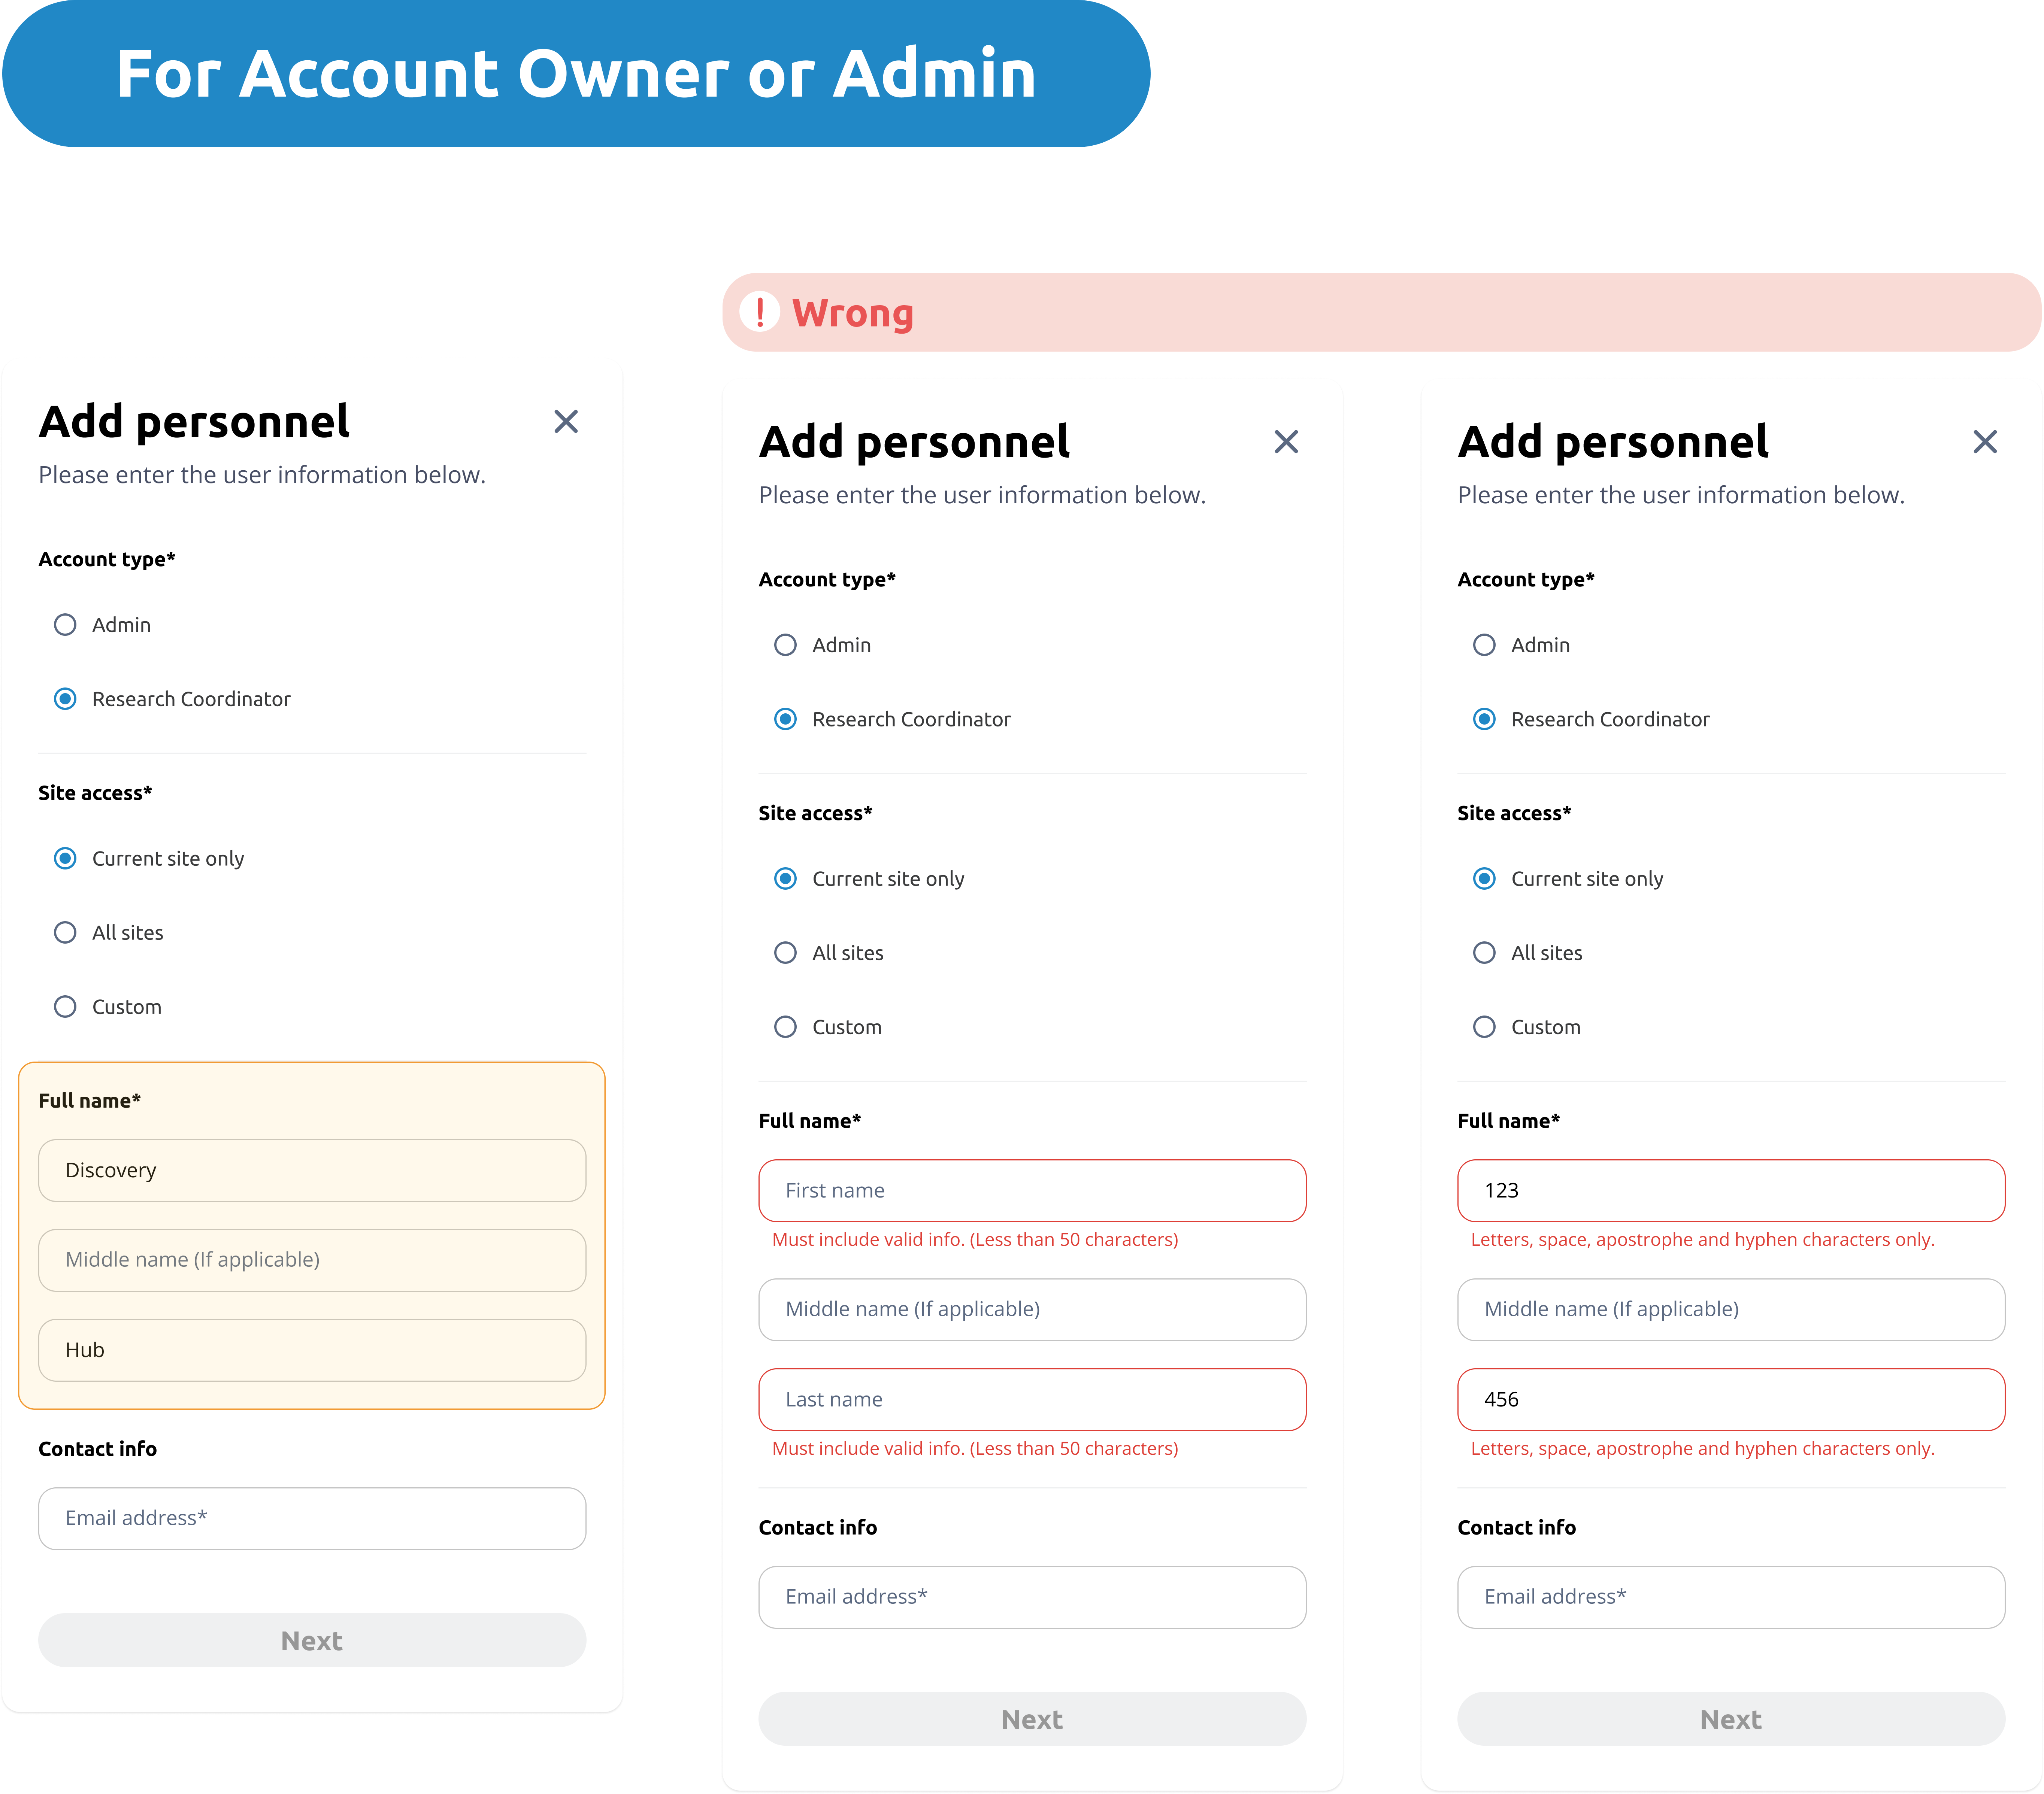2044x1794 pixels.
Task: Click first name field containing Discovery
Action: point(312,1170)
